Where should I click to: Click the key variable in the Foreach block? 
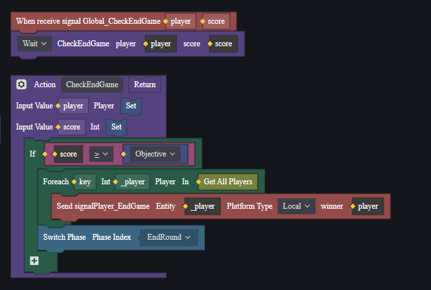point(85,182)
